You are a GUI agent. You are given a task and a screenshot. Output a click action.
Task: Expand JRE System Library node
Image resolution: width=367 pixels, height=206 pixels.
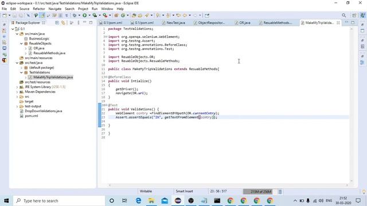(17, 87)
